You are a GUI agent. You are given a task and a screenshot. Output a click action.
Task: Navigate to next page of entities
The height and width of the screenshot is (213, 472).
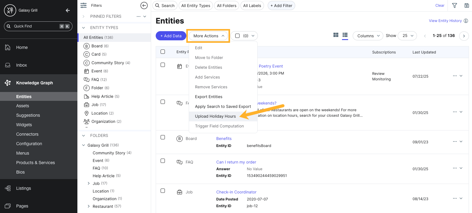(x=464, y=36)
